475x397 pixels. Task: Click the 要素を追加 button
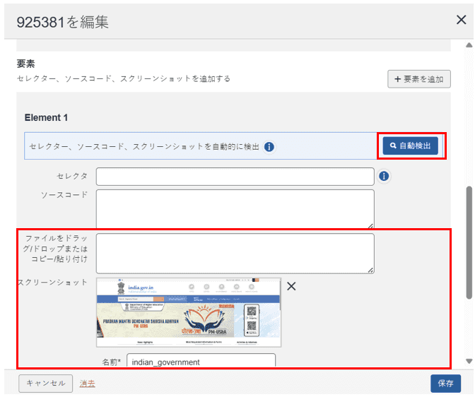pos(419,79)
